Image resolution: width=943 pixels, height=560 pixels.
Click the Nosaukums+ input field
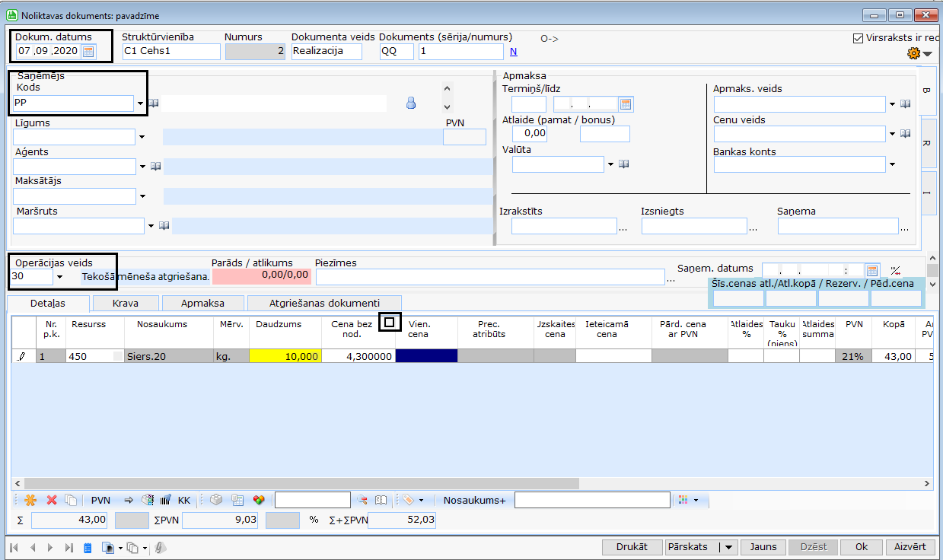tap(593, 500)
